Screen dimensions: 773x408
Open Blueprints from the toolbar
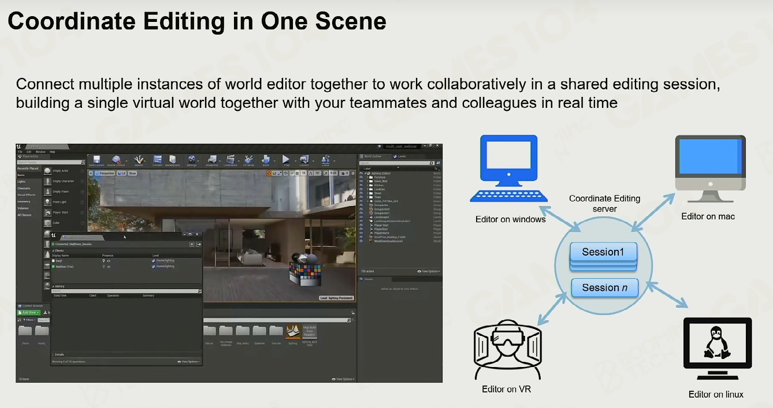tap(212, 160)
